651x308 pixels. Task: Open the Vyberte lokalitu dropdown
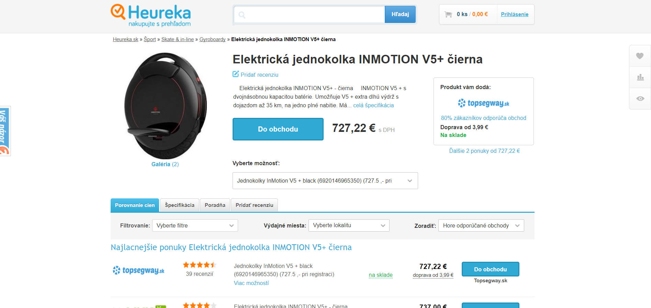(349, 225)
